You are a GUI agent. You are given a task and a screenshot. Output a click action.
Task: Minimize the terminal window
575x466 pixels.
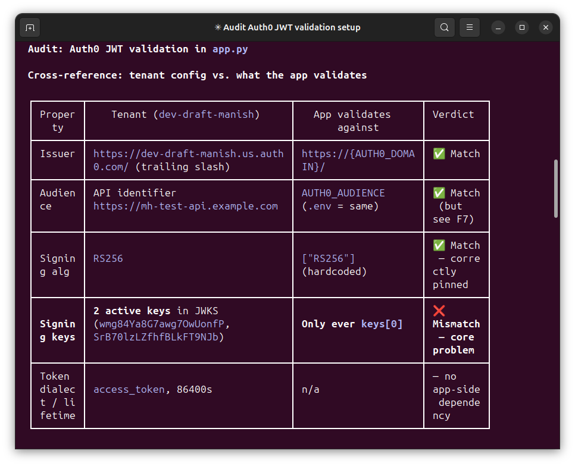[498, 27]
